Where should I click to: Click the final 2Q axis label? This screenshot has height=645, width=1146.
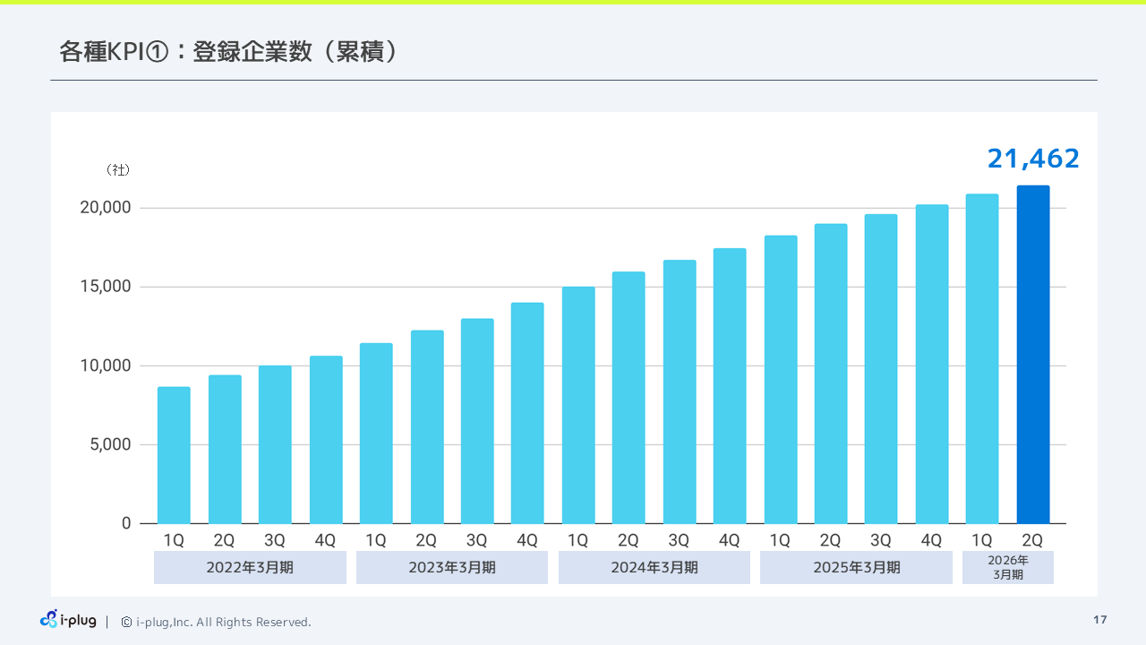pos(1032,540)
